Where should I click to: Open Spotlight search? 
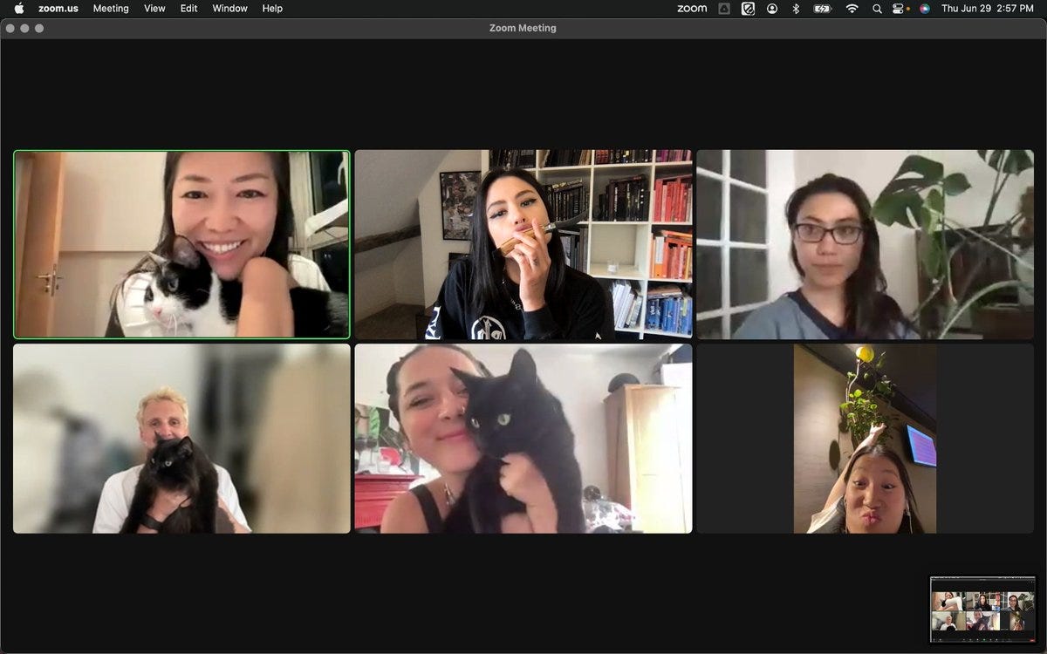point(877,8)
